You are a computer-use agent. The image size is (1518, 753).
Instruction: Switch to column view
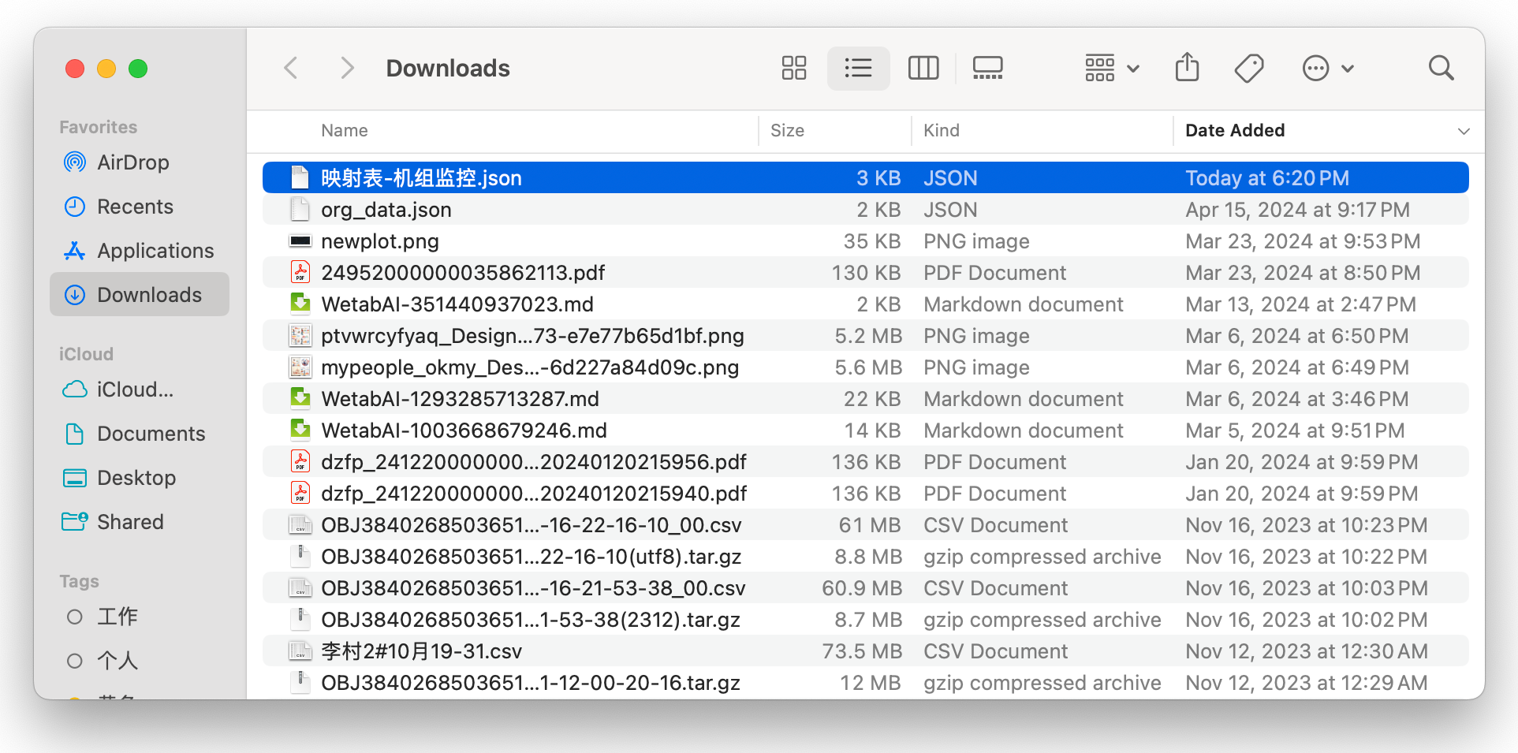tap(923, 69)
